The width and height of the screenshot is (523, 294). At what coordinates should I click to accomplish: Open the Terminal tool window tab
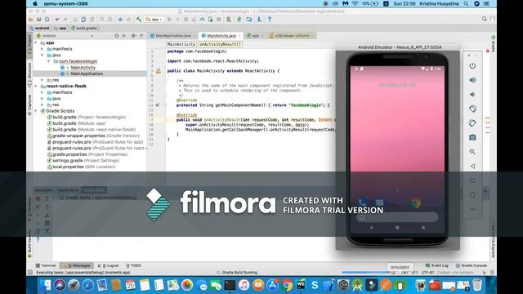point(46,265)
